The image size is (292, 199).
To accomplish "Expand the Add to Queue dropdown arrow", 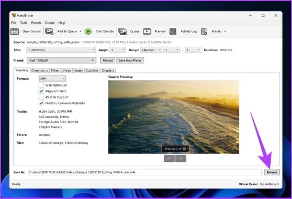I will (81, 31).
